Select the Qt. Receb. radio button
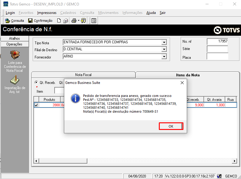 click(36, 82)
